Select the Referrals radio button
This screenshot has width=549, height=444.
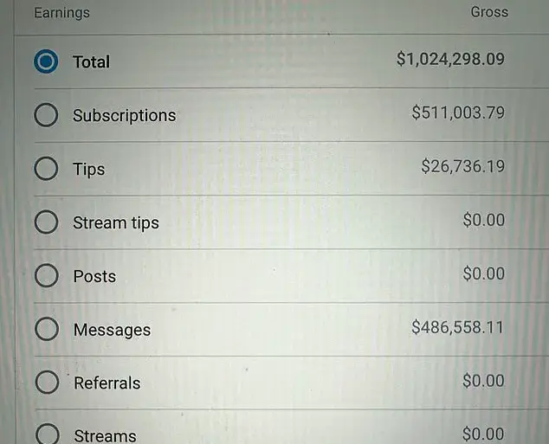47,383
